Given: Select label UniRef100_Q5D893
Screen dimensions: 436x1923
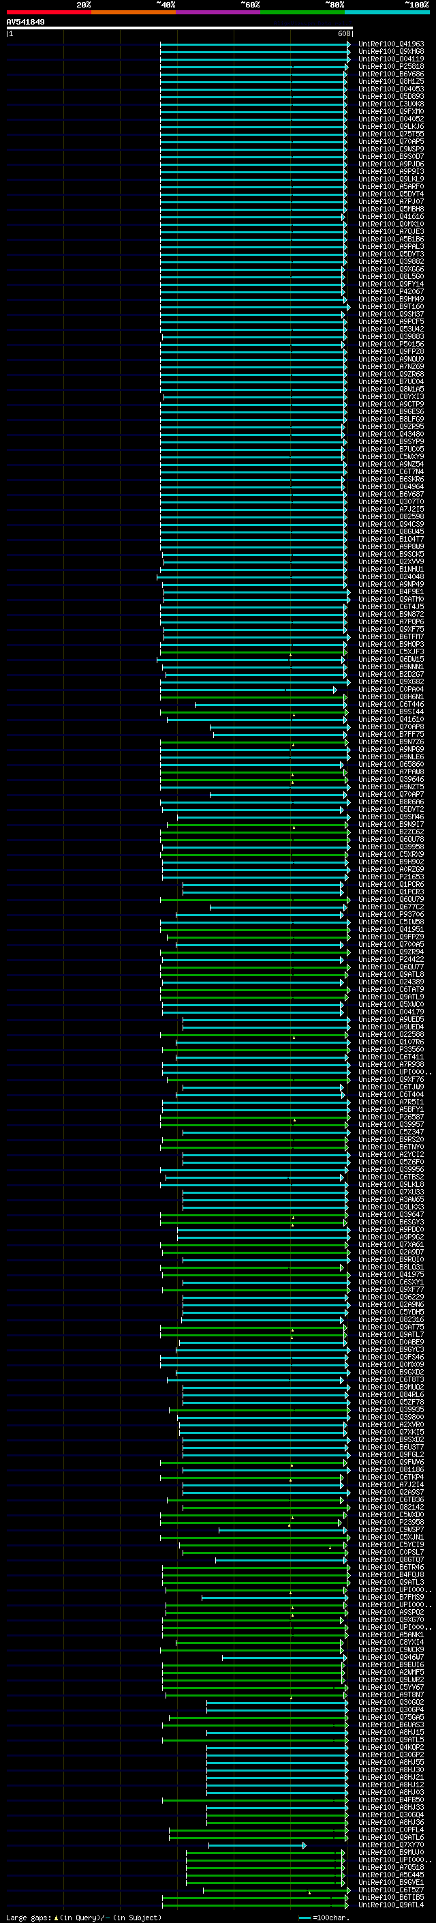Looking at the screenshot, I should point(391,96).
